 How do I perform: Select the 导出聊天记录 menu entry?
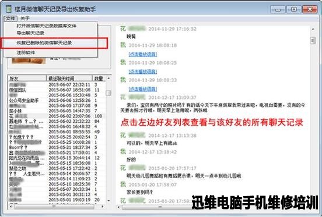[30, 33]
